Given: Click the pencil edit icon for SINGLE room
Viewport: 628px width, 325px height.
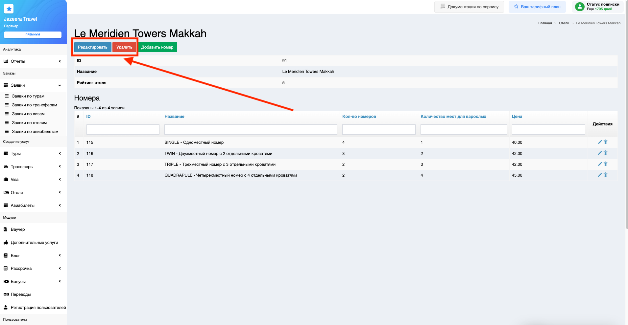Looking at the screenshot, I should 600,142.
